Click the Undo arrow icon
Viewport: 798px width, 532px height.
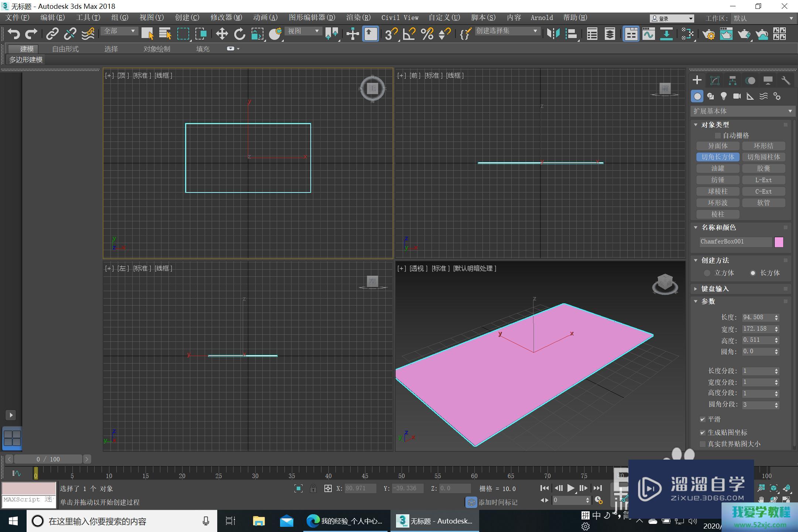14,34
